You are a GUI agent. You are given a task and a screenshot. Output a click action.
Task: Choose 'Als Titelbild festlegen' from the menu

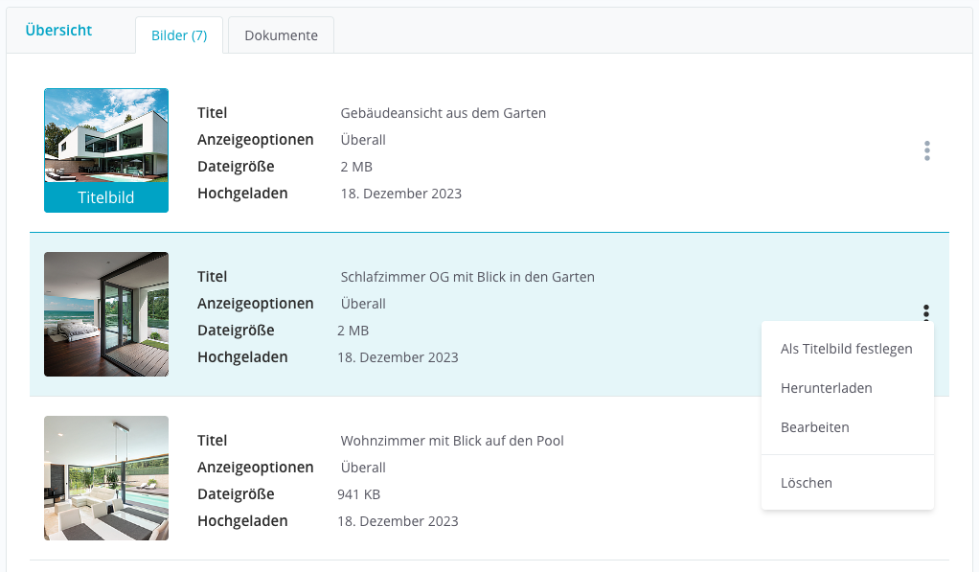click(846, 349)
